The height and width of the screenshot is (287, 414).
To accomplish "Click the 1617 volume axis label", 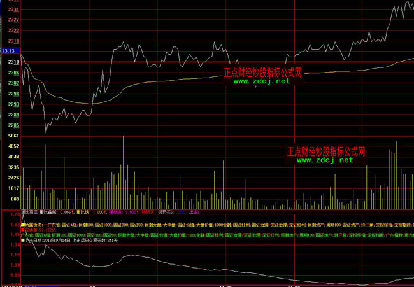I will 14,189.
